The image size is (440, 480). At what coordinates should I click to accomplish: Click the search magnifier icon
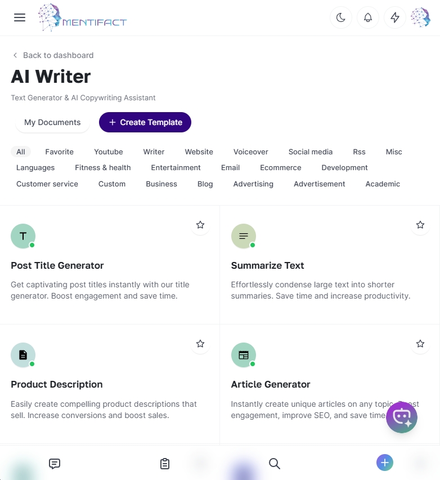[x=275, y=464]
